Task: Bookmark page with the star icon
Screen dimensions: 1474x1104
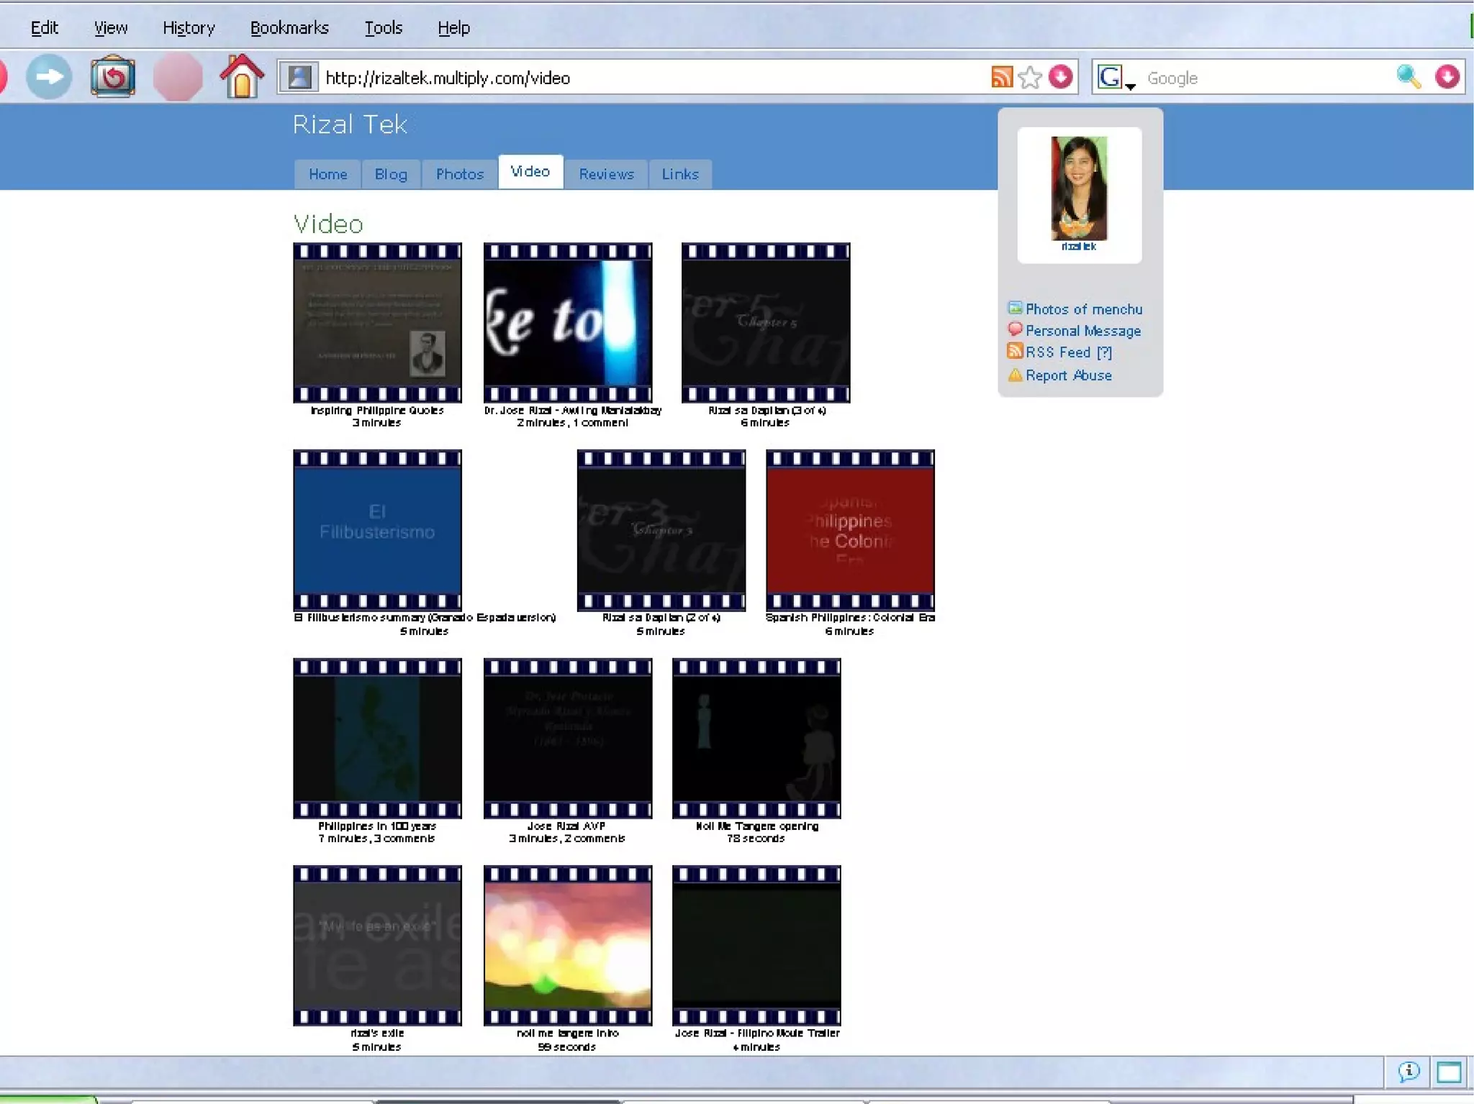Action: (1031, 77)
